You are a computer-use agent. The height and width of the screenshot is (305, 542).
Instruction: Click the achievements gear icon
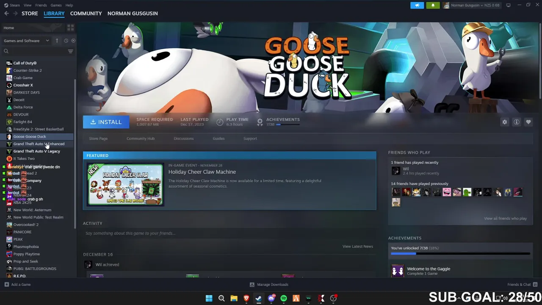pyautogui.click(x=260, y=122)
